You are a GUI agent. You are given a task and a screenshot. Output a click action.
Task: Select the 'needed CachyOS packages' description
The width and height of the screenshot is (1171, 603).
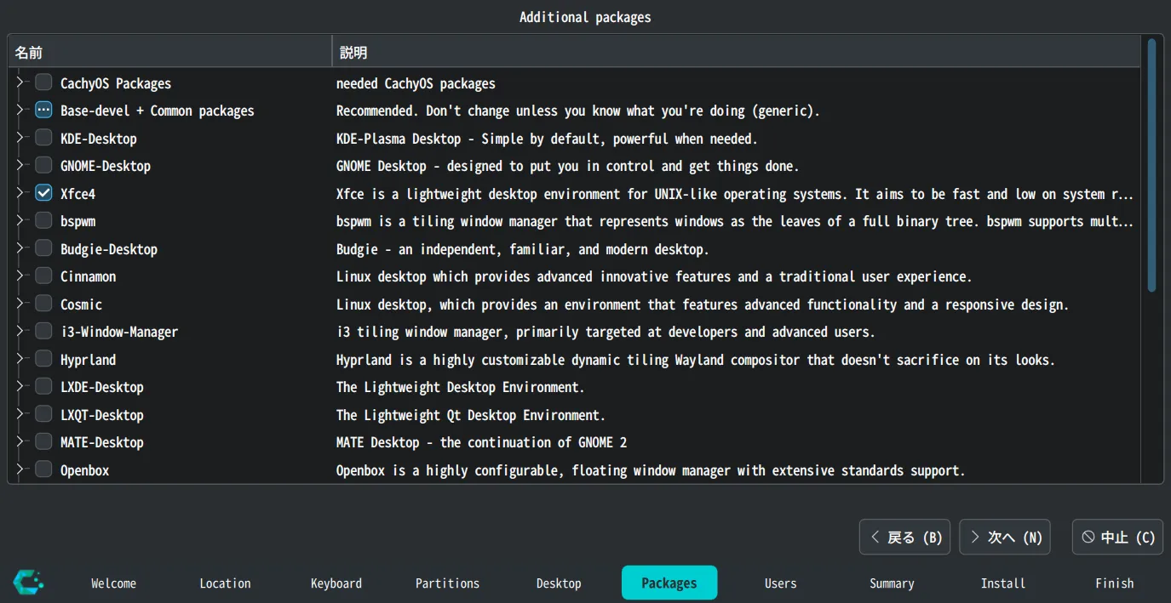pos(416,83)
